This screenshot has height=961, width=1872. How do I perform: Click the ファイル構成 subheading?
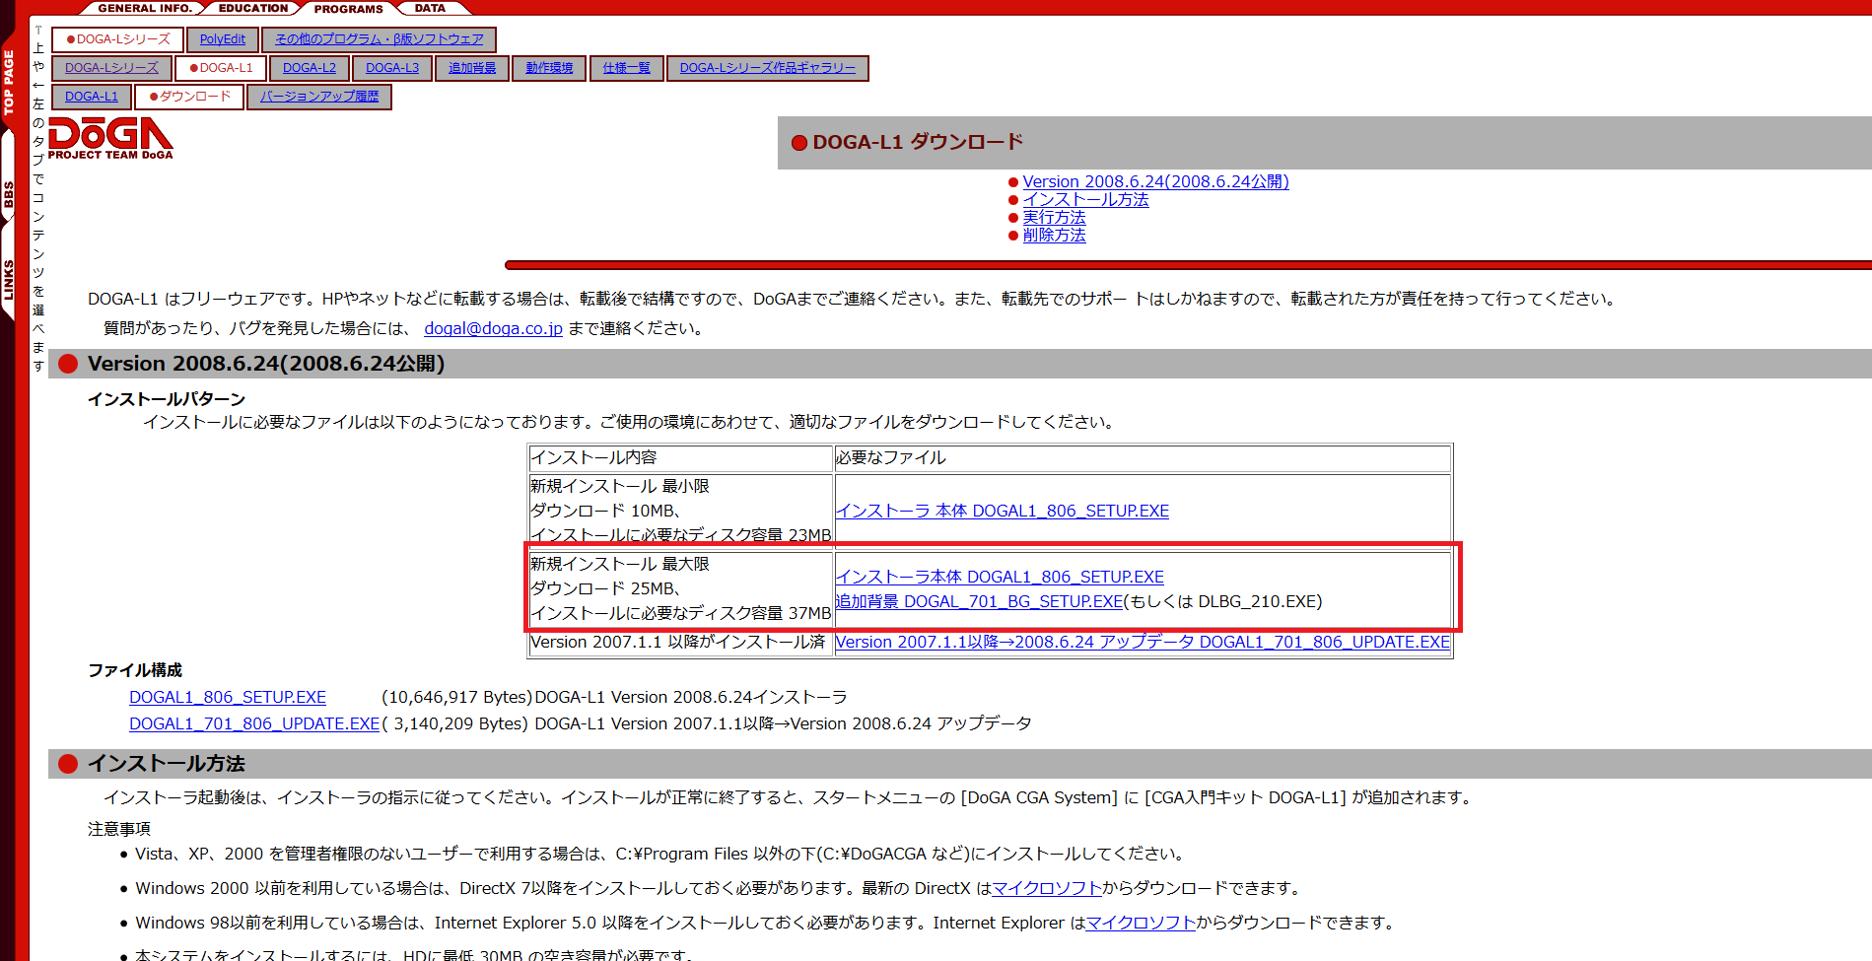pyautogui.click(x=135, y=670)
